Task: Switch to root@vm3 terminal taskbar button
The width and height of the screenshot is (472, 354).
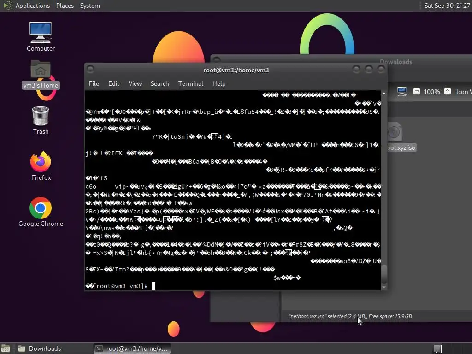Action: point(132,348)
